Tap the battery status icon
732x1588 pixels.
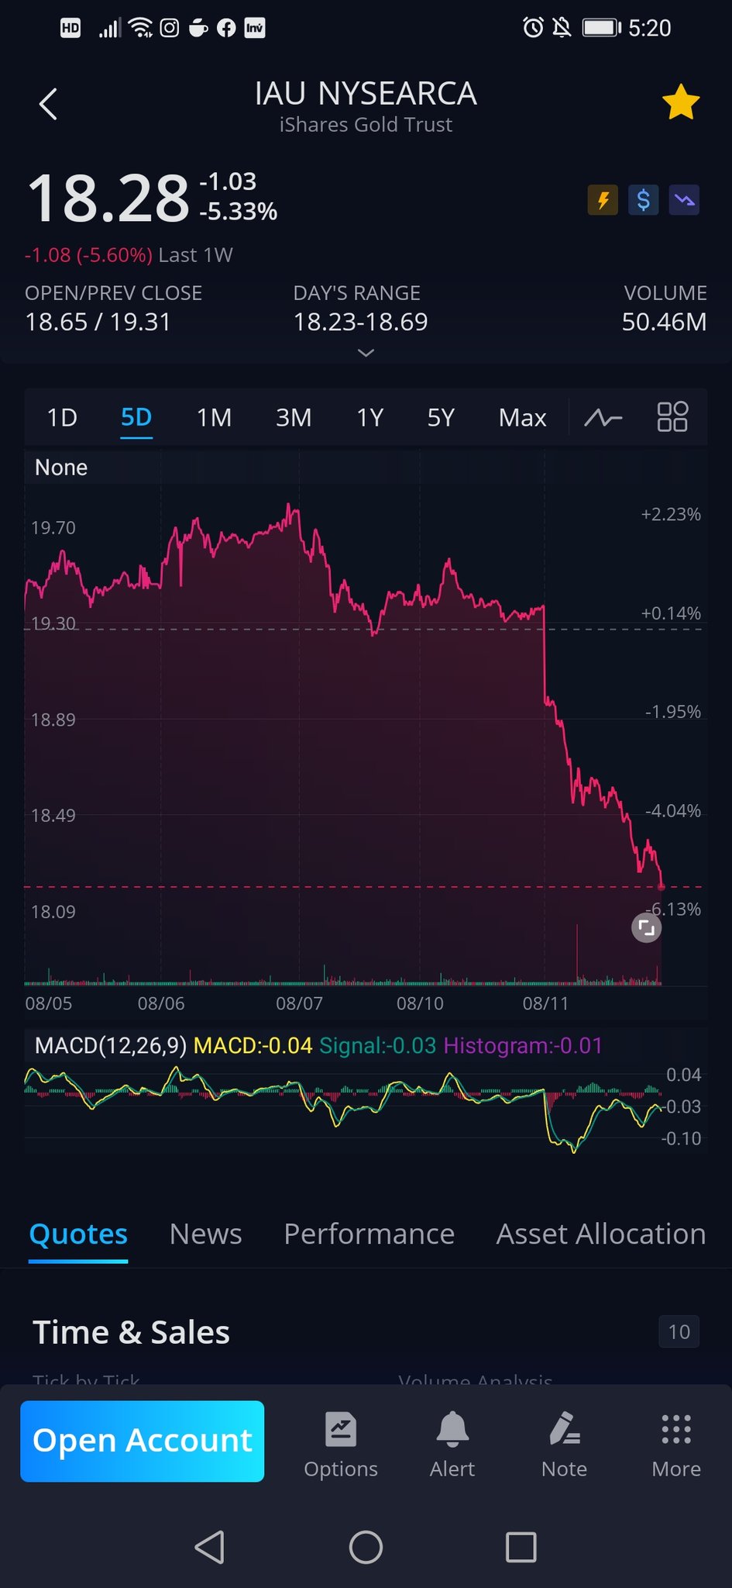point(602,28)
